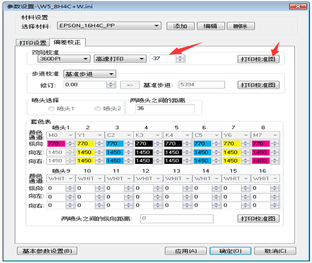Click the cyan 1450 向左 cell for head 6
312x263 pixels.
tap(203, 152)
